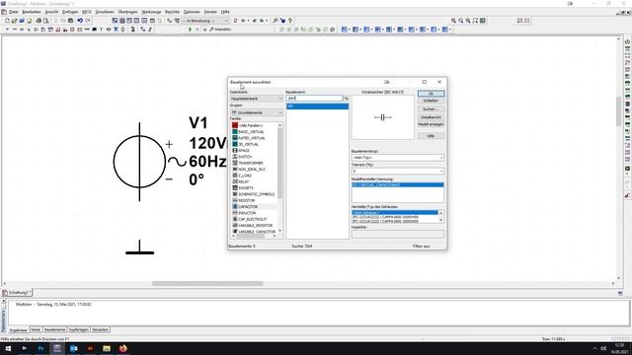Click the question-mark Help icon in the toolbar
Image resolution: width=632 pixels, height=355 pixels.
coord(289,21)
